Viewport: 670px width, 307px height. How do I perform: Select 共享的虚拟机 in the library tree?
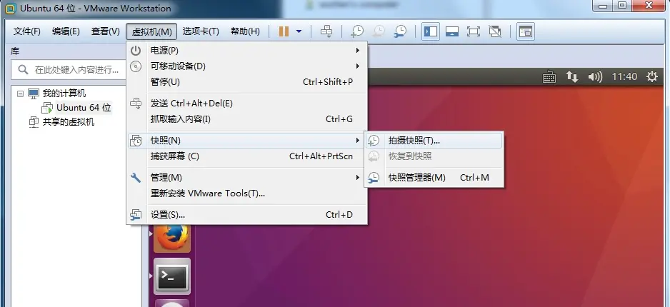tap(69, 122)
